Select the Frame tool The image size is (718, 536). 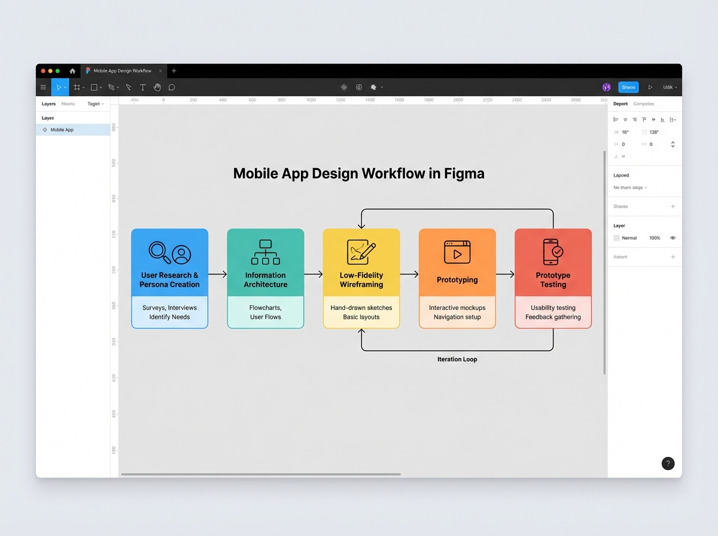click(77, 87)
